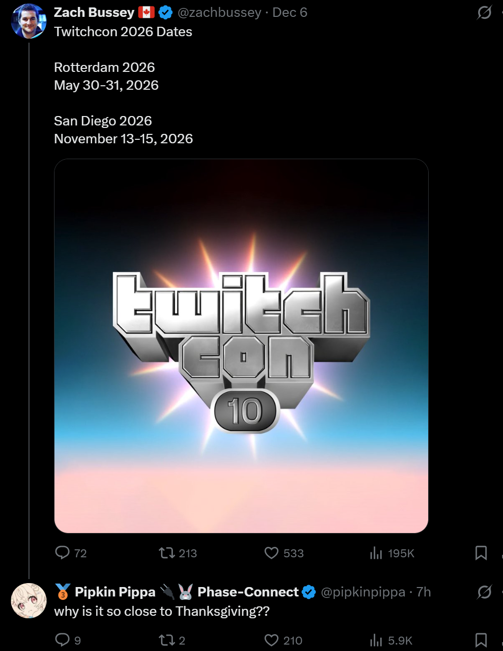
Task: Reply to Zach Bussey's Twitchcon tweet
Action: tap(71, 553)
